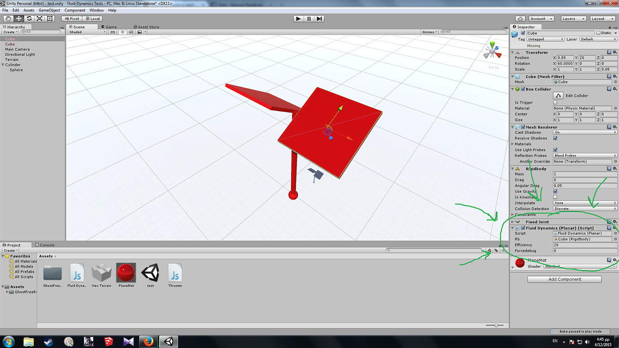Select the Move tool in the toolbar
This screenshot has width=619, height=348.
point(18,18)
